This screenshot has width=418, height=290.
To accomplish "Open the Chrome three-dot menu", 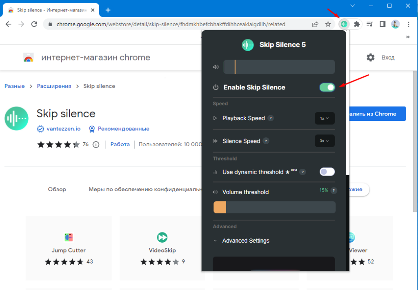I will (408, 24).
